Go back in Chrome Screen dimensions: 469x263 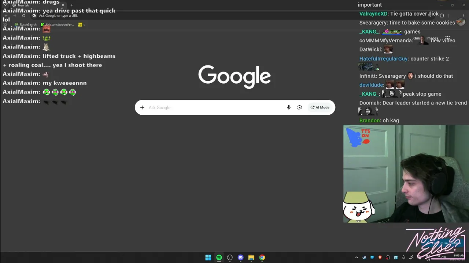[x=6, y=16]
